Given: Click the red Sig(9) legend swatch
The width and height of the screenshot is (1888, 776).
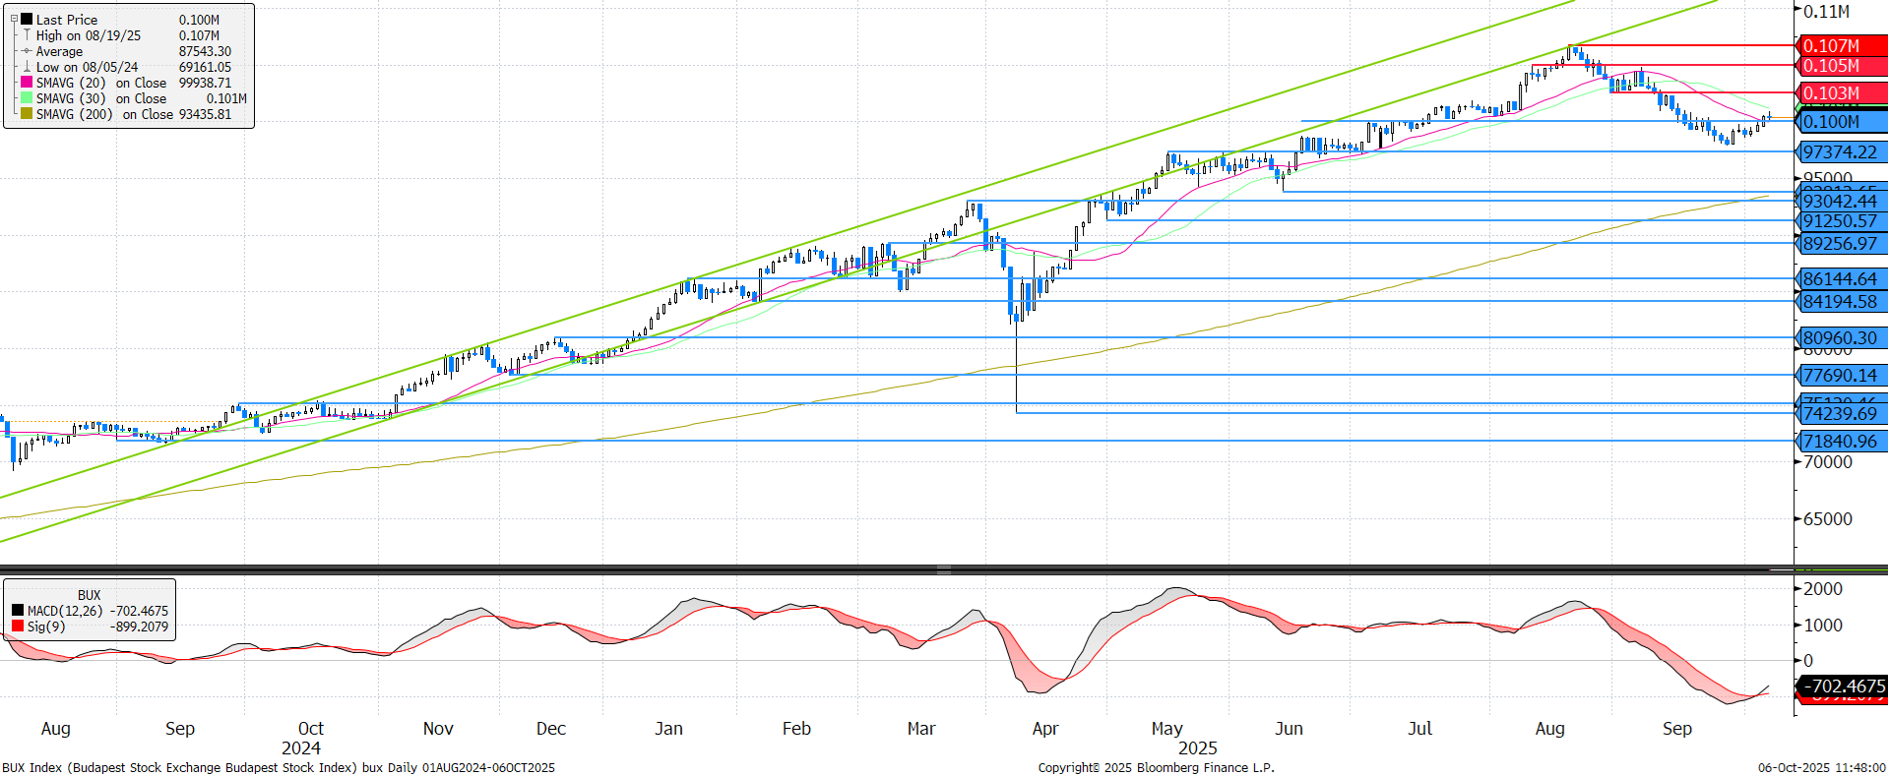Looking at the screenshot, I should [x=18, y=627].
